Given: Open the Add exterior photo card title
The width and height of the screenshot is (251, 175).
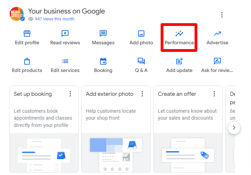Looking at the screenshot, I should click(x=110, y=94).
